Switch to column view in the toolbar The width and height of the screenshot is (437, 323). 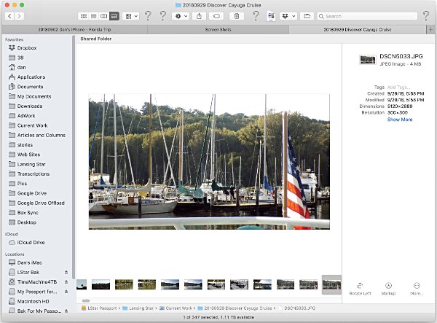[x=103, y=15]
